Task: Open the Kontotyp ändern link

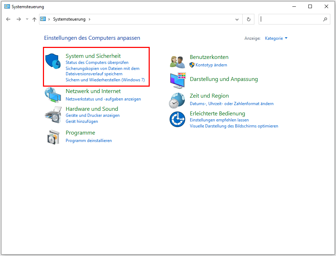Action: [211, 65]
